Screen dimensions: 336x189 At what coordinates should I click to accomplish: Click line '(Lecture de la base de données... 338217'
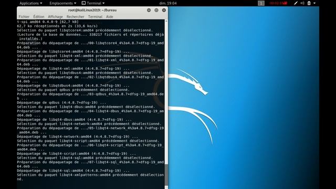pos(90,37)
